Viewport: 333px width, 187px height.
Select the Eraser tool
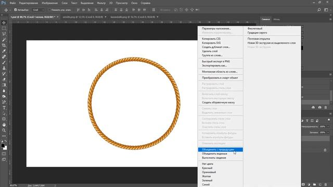pyautogui.click(x=4, y=79)
